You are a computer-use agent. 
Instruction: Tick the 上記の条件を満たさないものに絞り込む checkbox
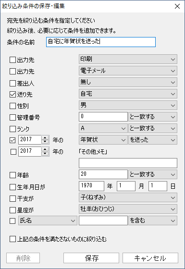click(12, 239)
